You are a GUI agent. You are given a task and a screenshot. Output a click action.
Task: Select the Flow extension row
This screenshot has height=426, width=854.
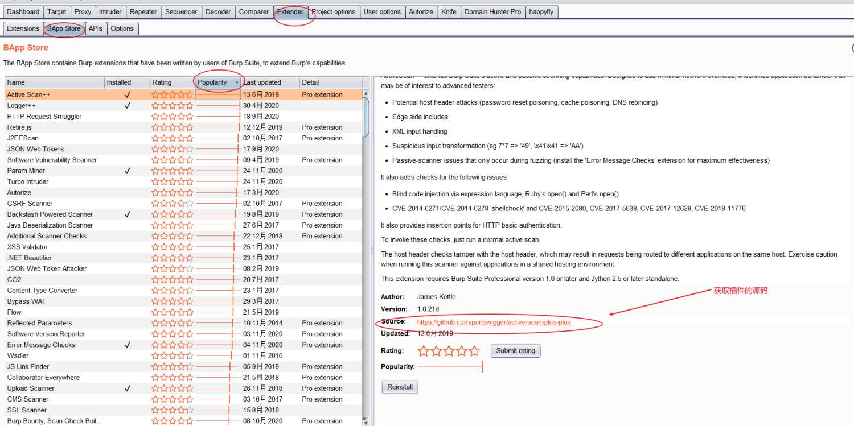point(183,312)
